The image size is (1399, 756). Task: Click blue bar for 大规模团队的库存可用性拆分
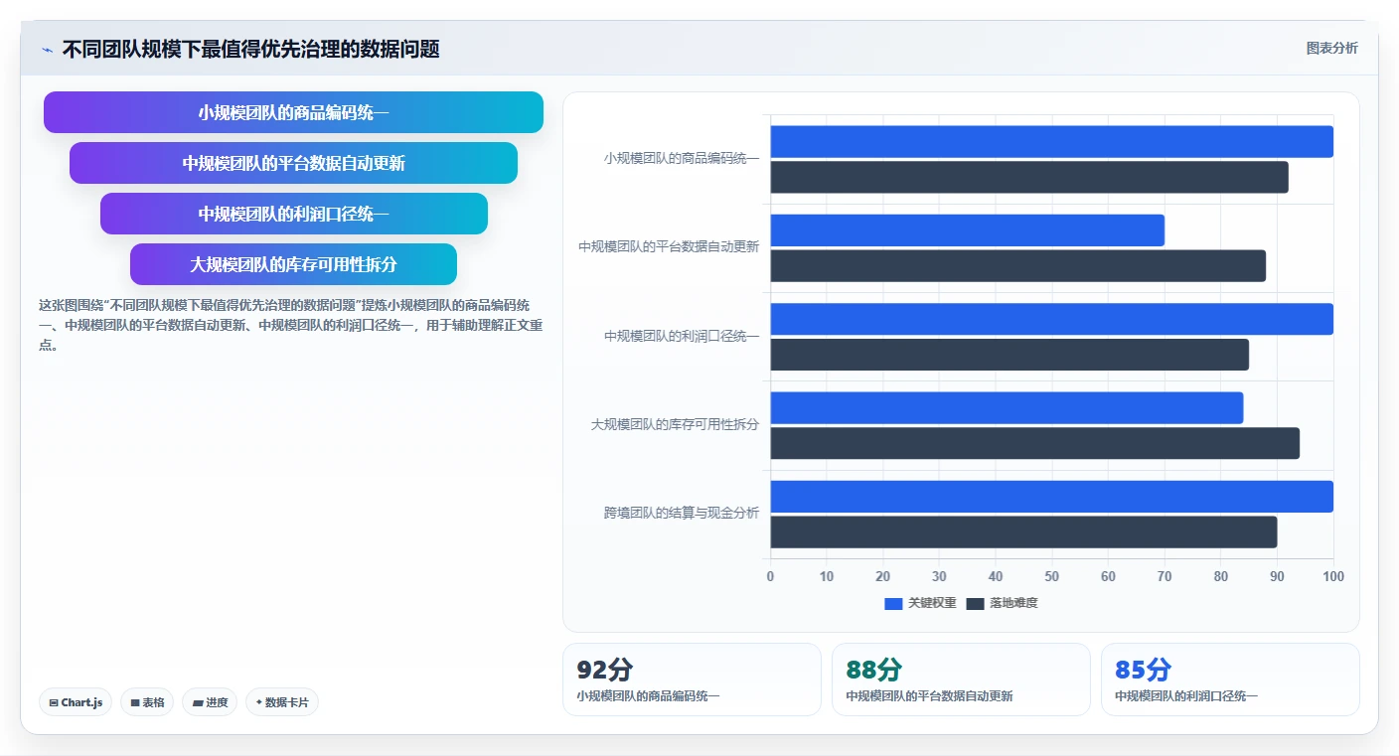point(1007,408)
